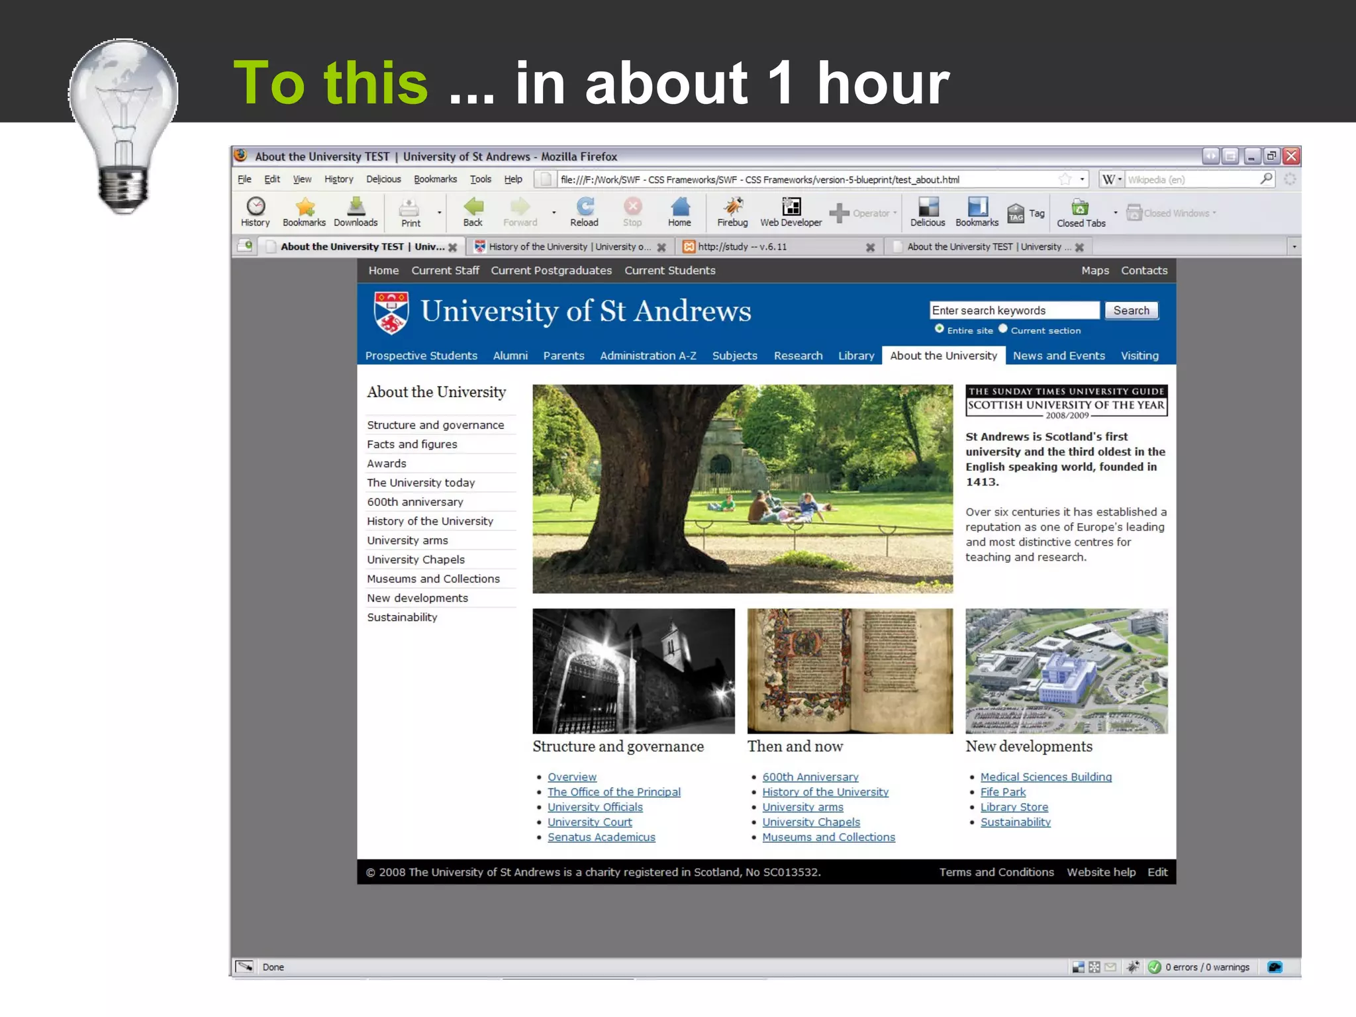Open the Facts and figures sidebar link
1356x1017 pixels.
(x=412, y=444)
